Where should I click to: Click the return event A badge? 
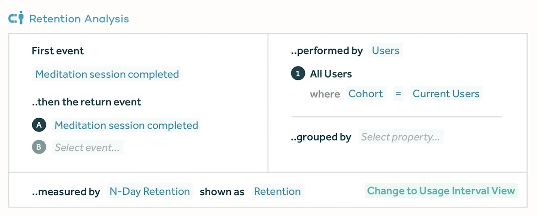click(x=39, y=125)
